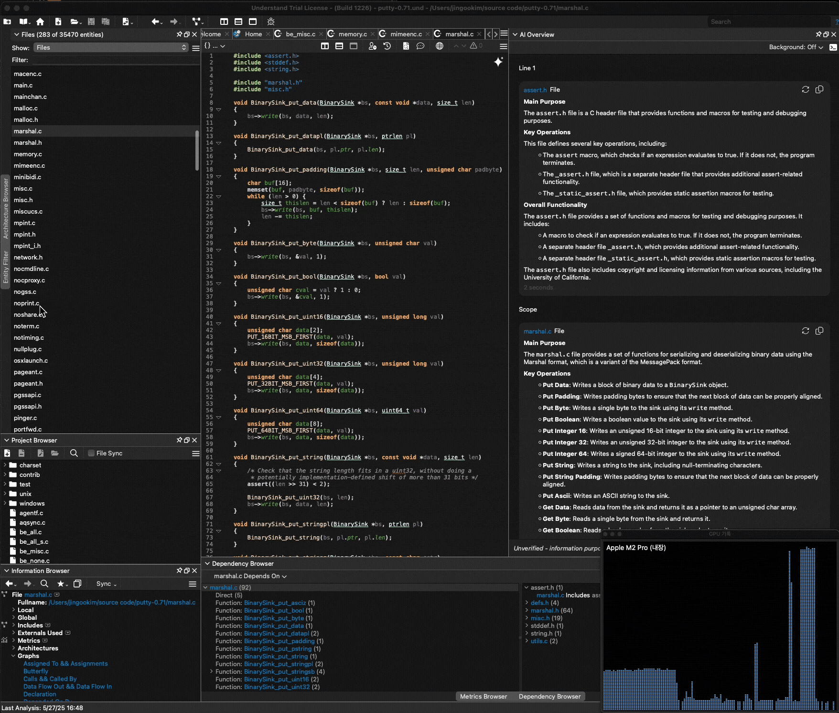Toggle fold arrow at line 62
The height and width of the screenshot is (713, 839).
click(219, 464)
